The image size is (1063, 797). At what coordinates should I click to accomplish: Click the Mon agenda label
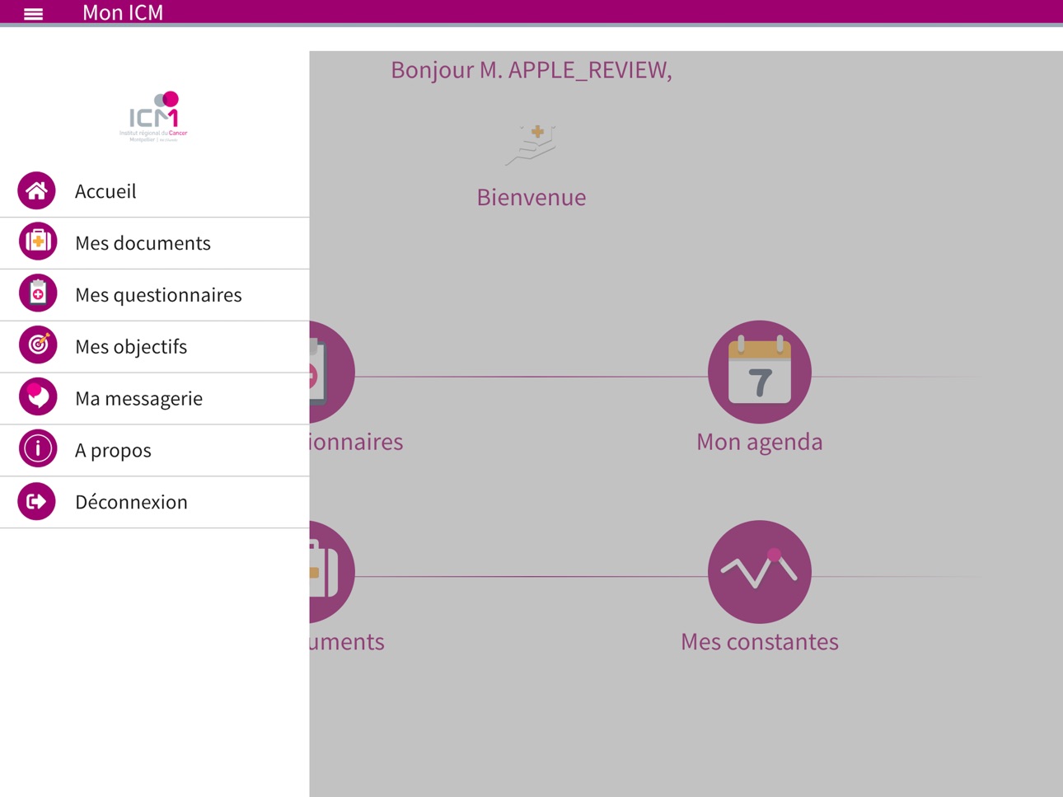(759, 442)
